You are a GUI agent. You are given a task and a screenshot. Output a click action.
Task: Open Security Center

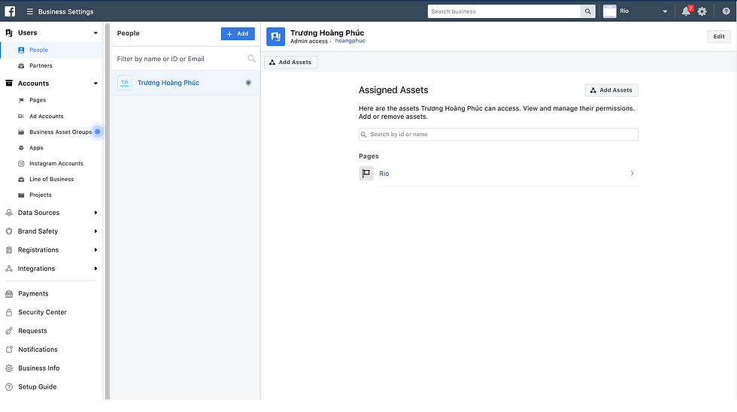42,313
